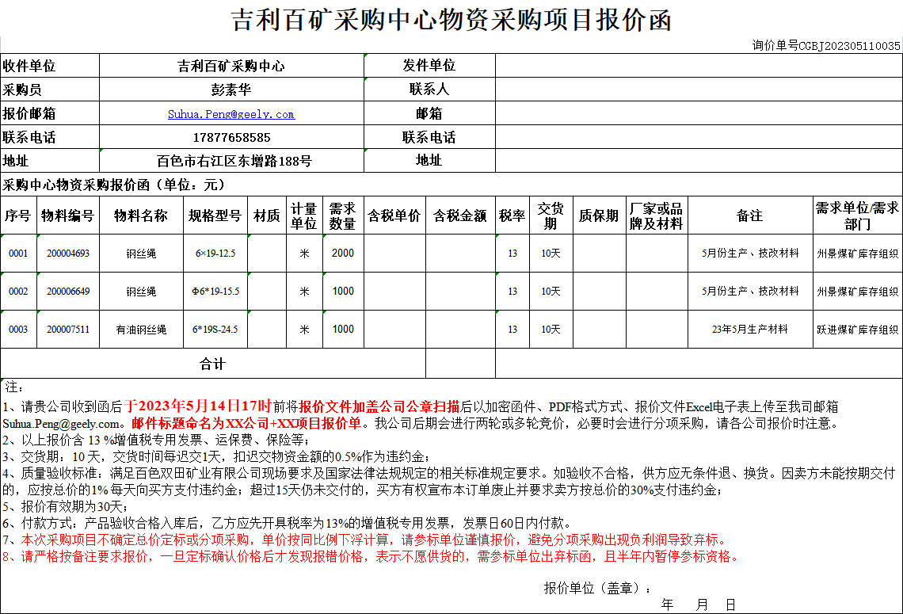Select the 厂家或品牌及材料 column header
This screenshot has width=903, height=614.
click(657, 215)
